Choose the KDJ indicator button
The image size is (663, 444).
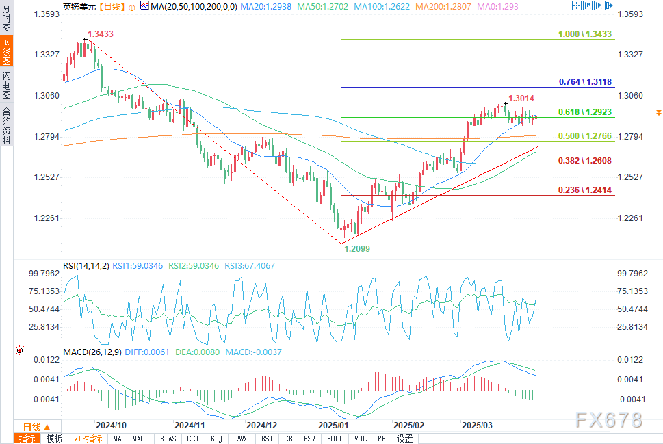pyautogui.click(x=216, y=439)
